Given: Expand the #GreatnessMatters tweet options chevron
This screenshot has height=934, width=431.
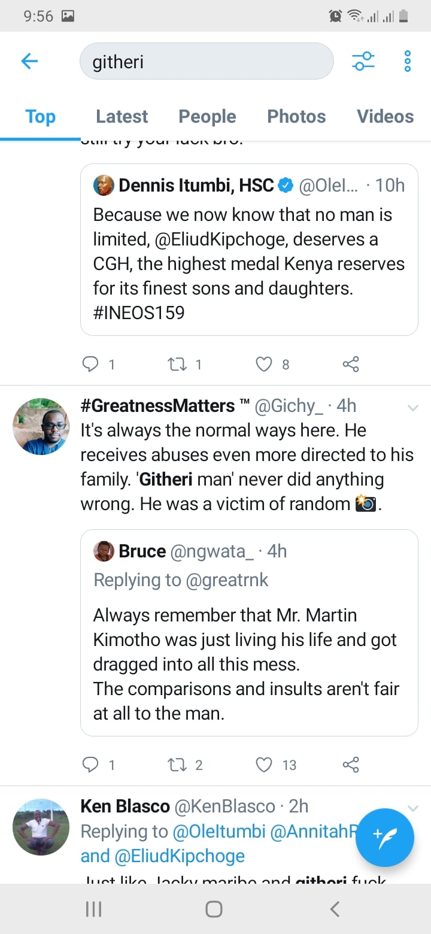Looking at the screenshot, I should pyautogui.click(x=412, y=408).
